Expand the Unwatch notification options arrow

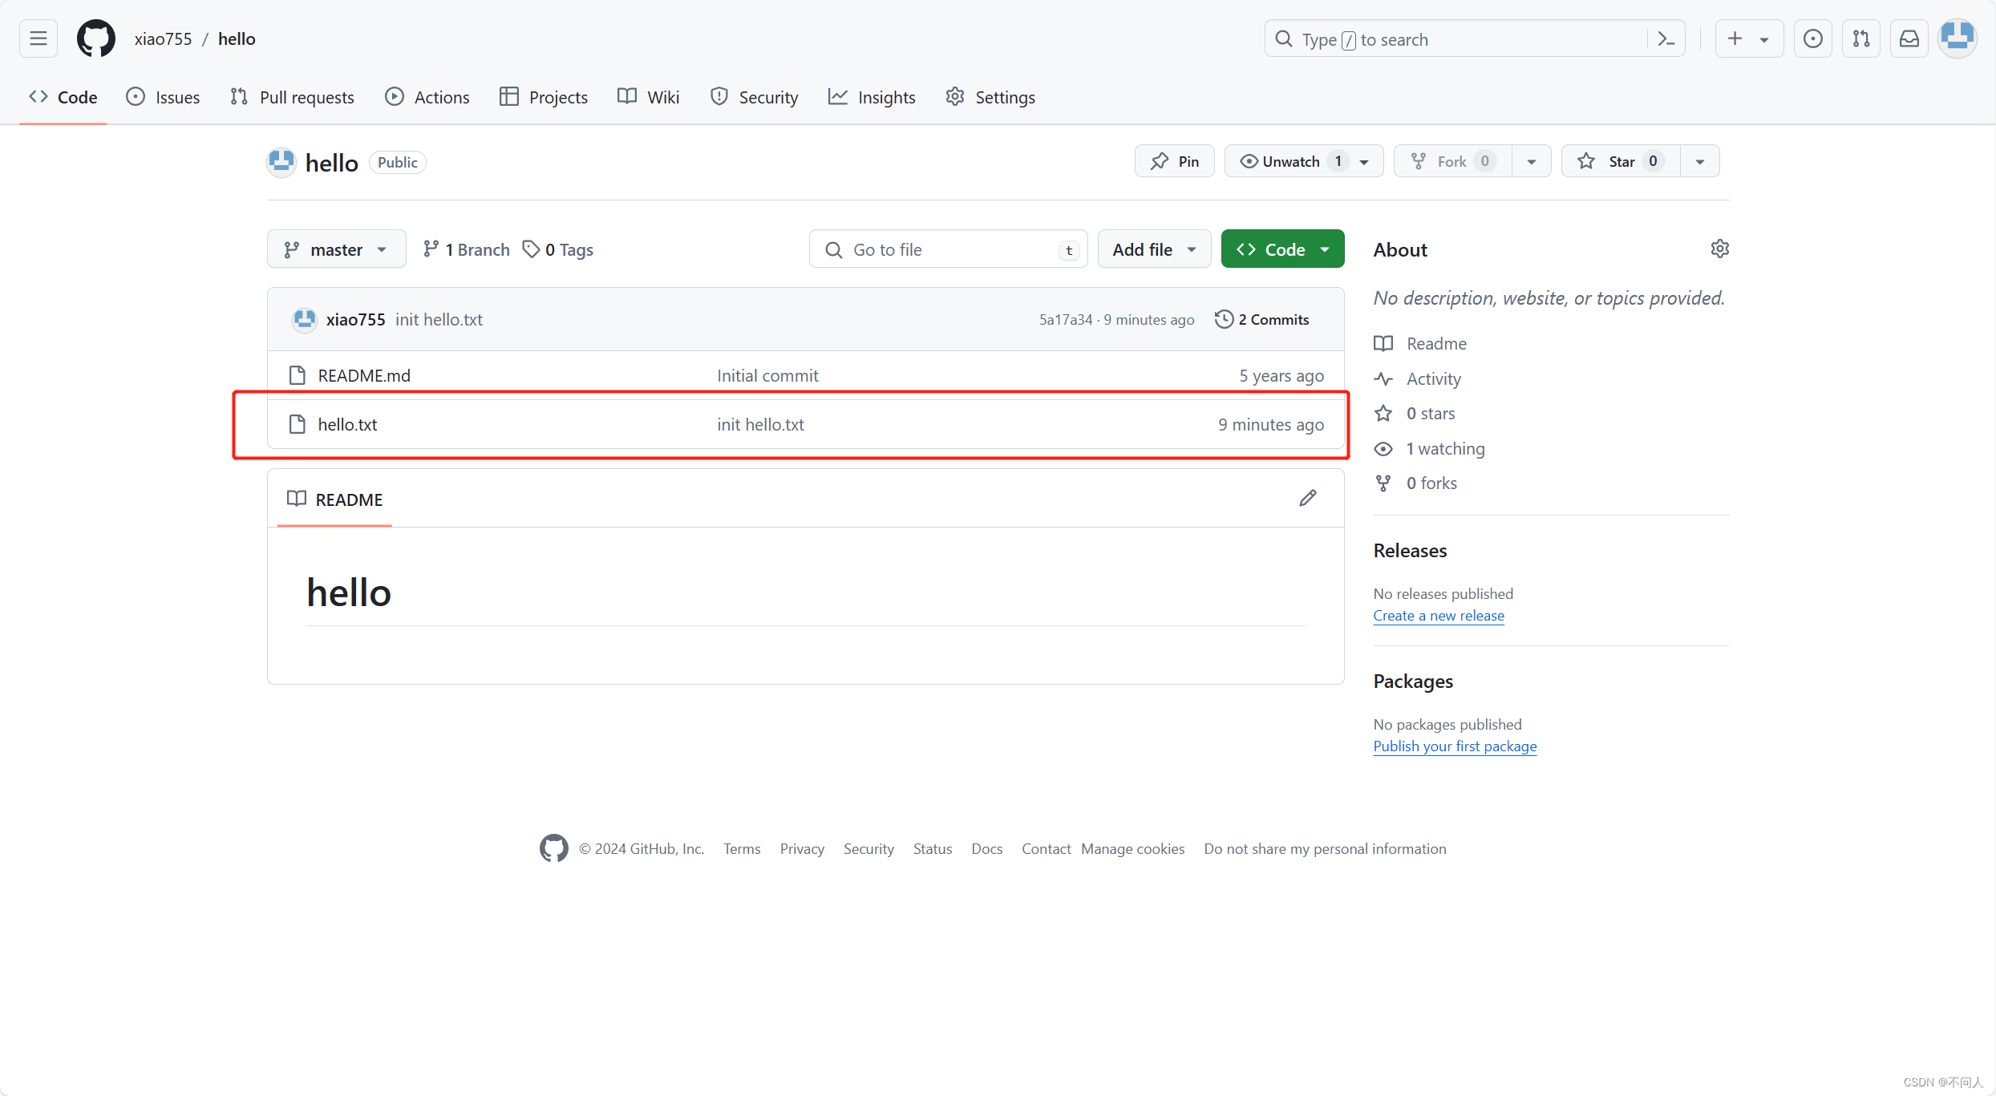[1365, 162]
